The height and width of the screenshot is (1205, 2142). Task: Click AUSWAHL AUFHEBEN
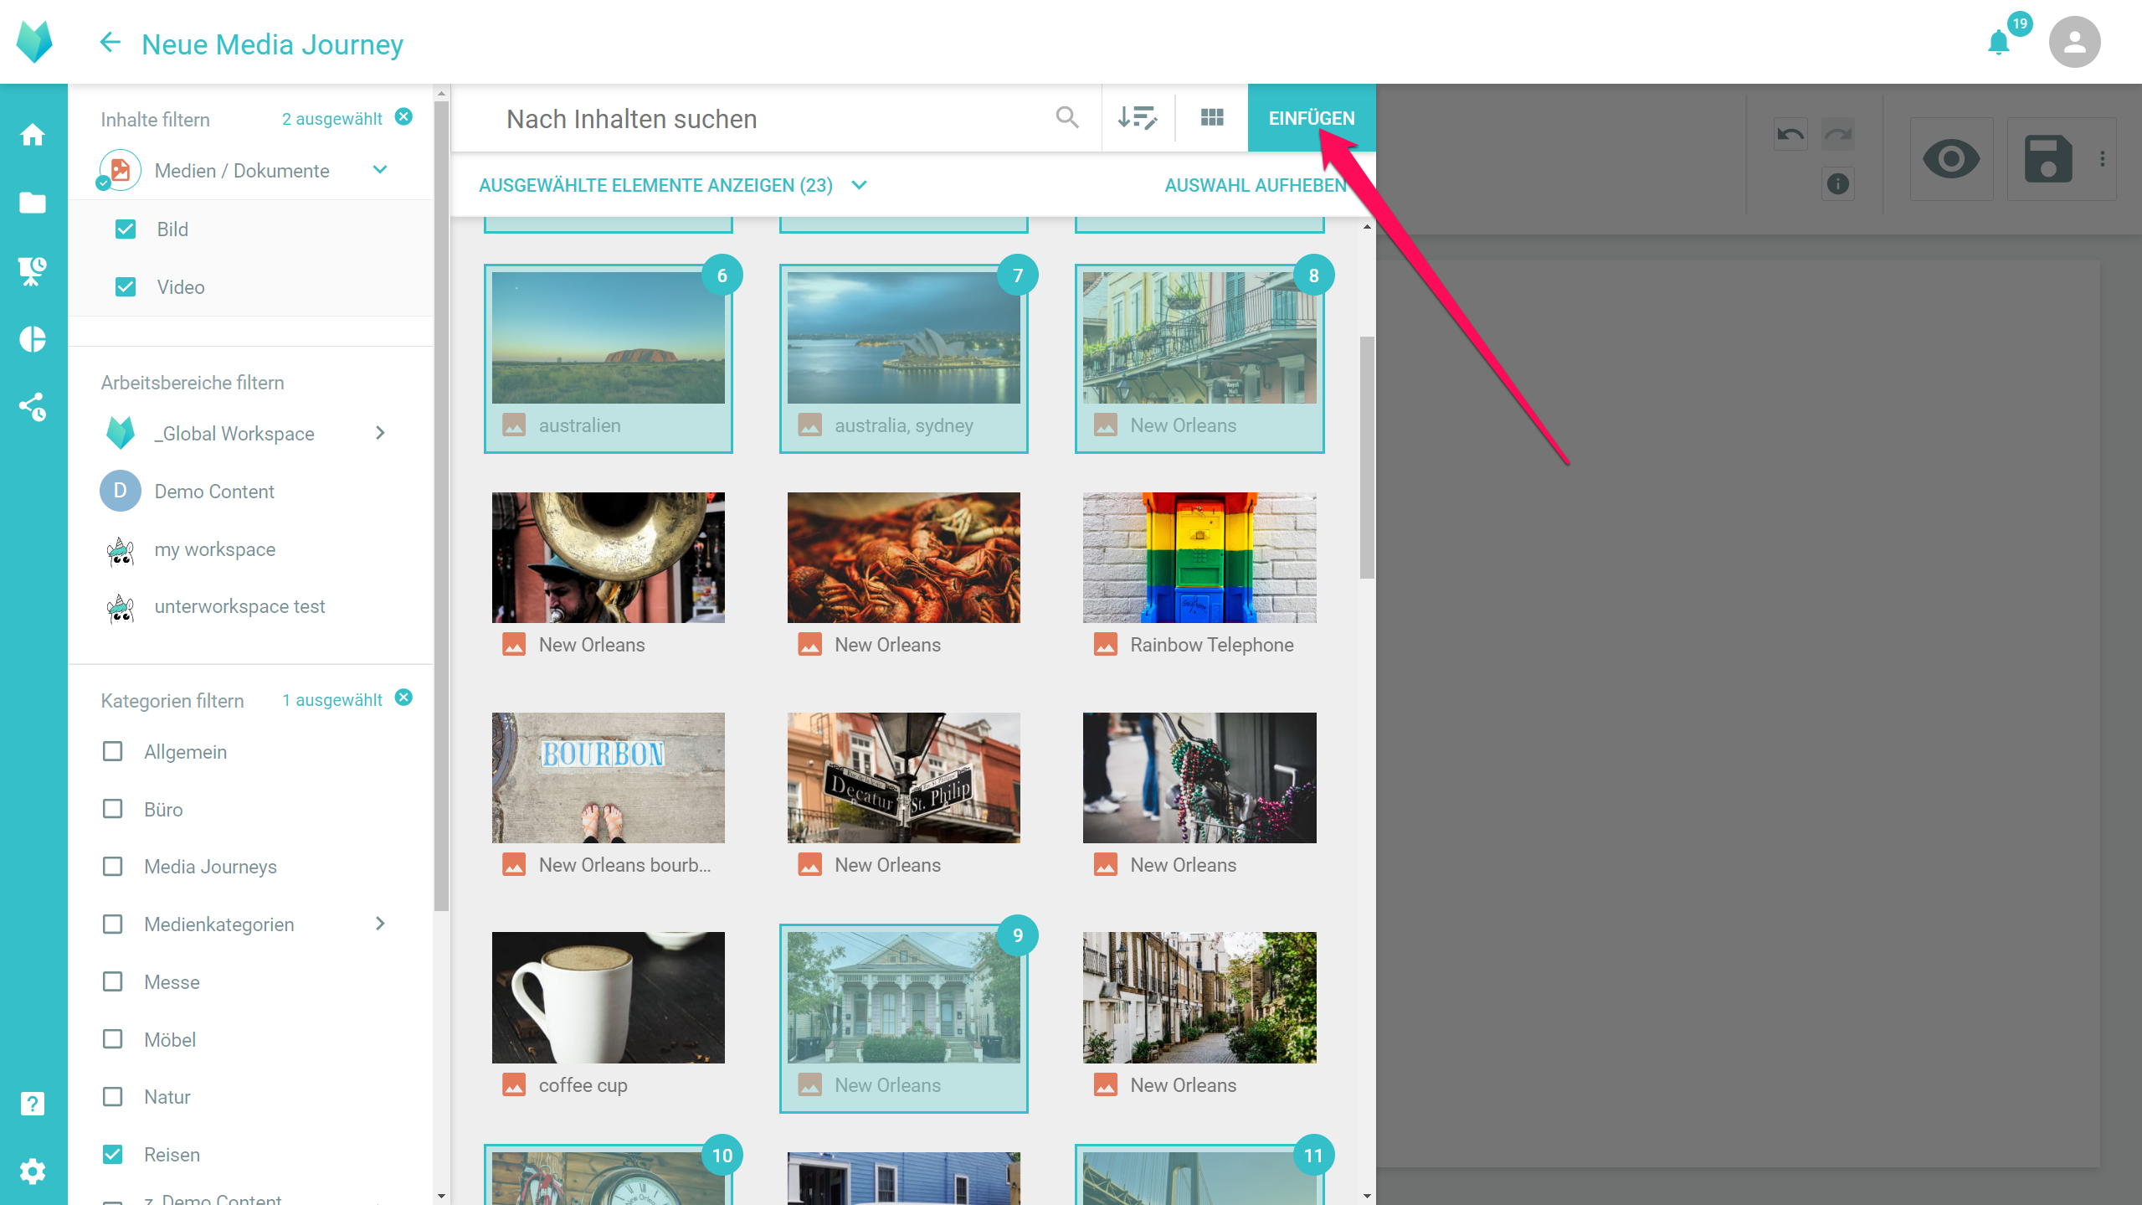pos(1255,185)
